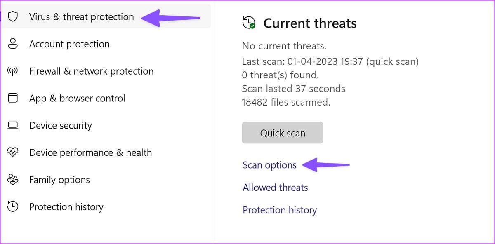Start a Quick scan
Image resolution: width=495 pixels, height=244 pixels.
(283, 133)
